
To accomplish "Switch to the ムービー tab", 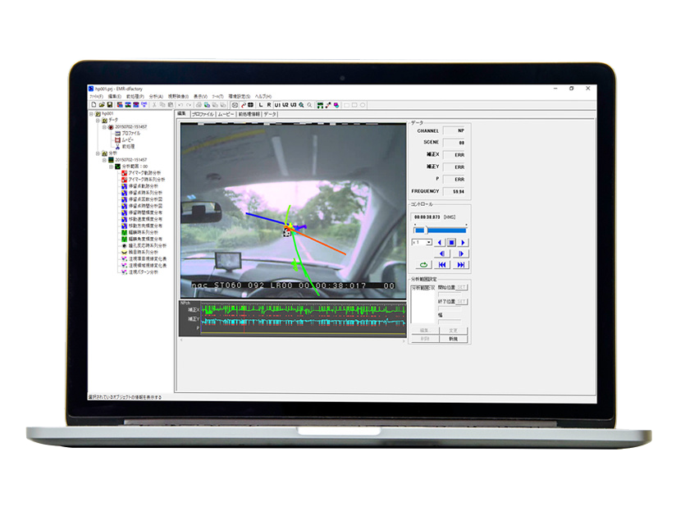I will pos(226,114).
